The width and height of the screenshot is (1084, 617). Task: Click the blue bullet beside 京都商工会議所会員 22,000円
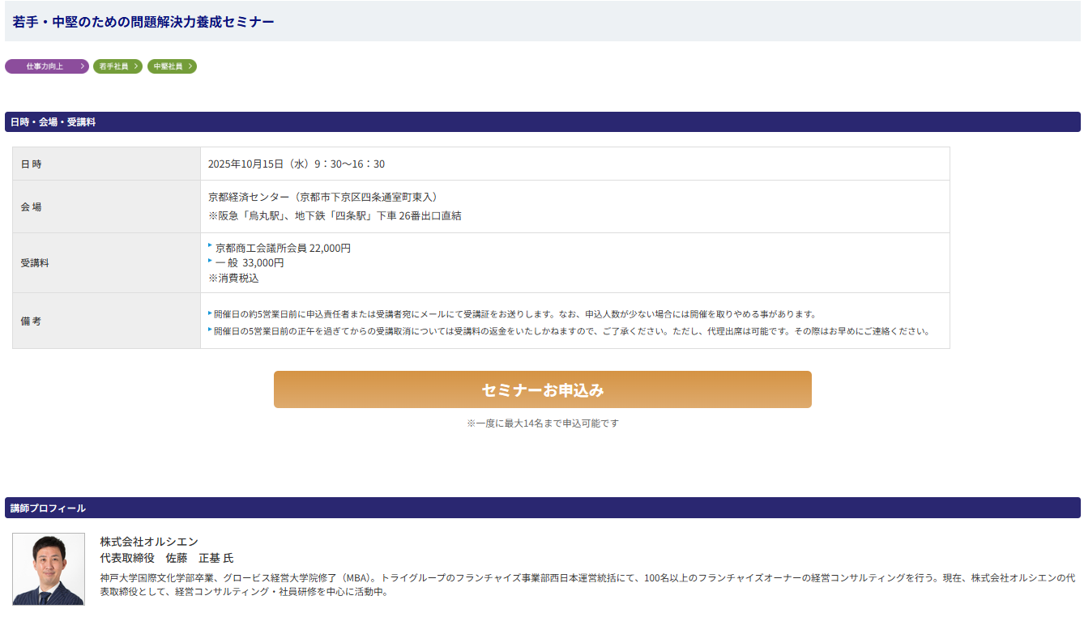(210, 245)
